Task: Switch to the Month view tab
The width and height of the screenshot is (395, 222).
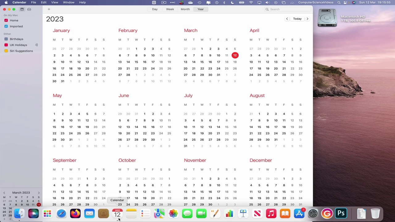Action: coord(185,9)
